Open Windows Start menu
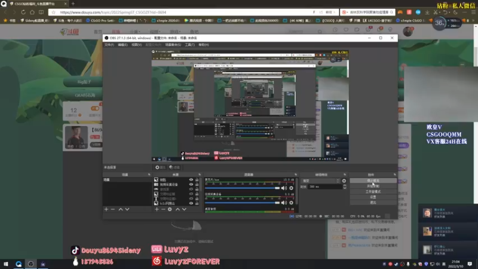This screenshot has width=478, height=269. click(x=6, y=264)
